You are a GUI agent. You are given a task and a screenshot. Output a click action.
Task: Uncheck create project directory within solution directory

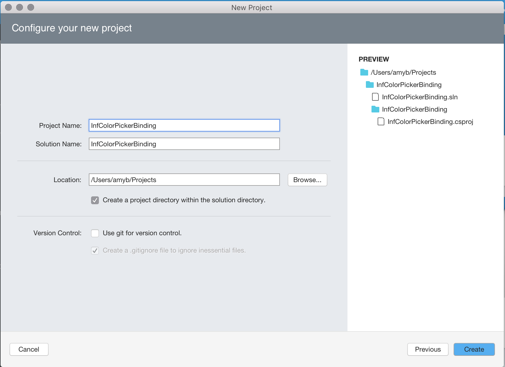pos(95,200)
